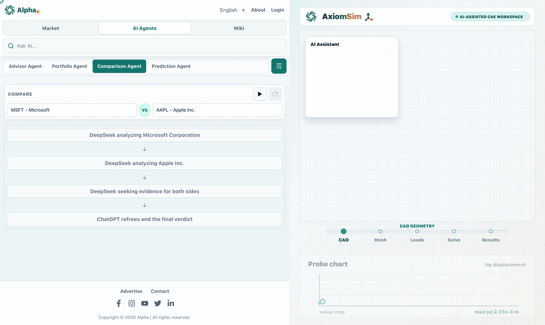This screenshot has width=545, height=325.
Task: Open the LinkedIn icon
Action: click(171, 303)
